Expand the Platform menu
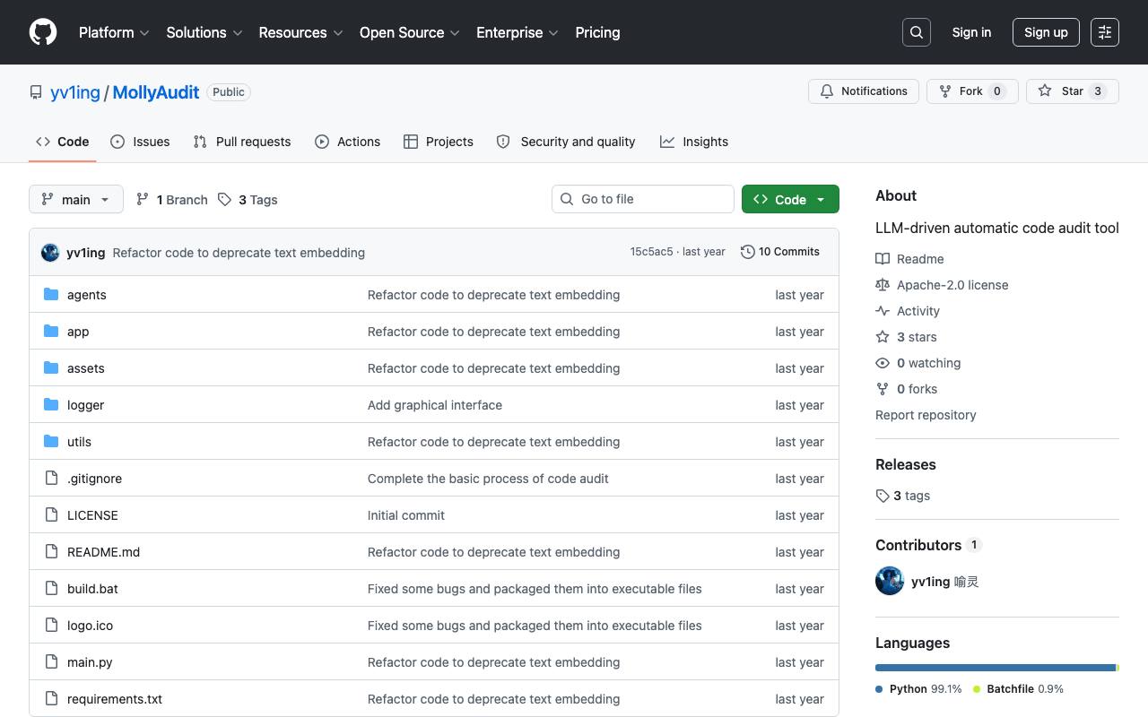 click(114, 32)
